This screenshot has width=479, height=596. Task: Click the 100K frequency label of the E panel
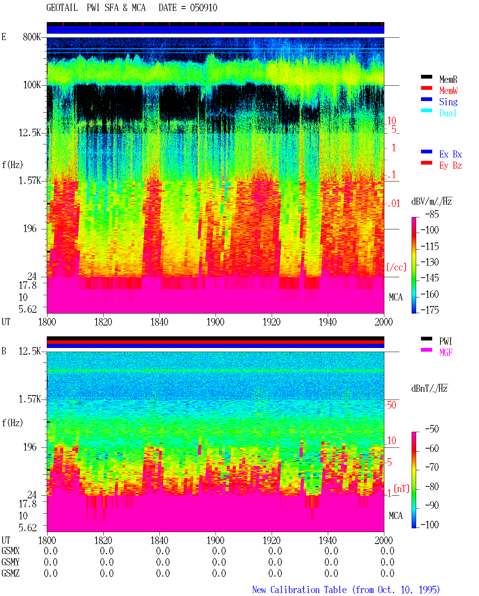tap(32, 85)
